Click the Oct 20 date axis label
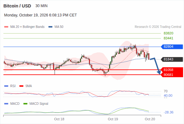Image resolution: width=184 pixels, height=124 pixels. [150, 119]
